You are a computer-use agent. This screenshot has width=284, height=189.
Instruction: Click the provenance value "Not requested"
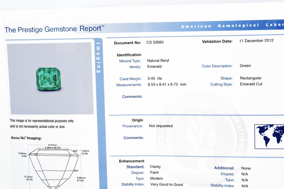pyautogui.click(x=161, y=126)
